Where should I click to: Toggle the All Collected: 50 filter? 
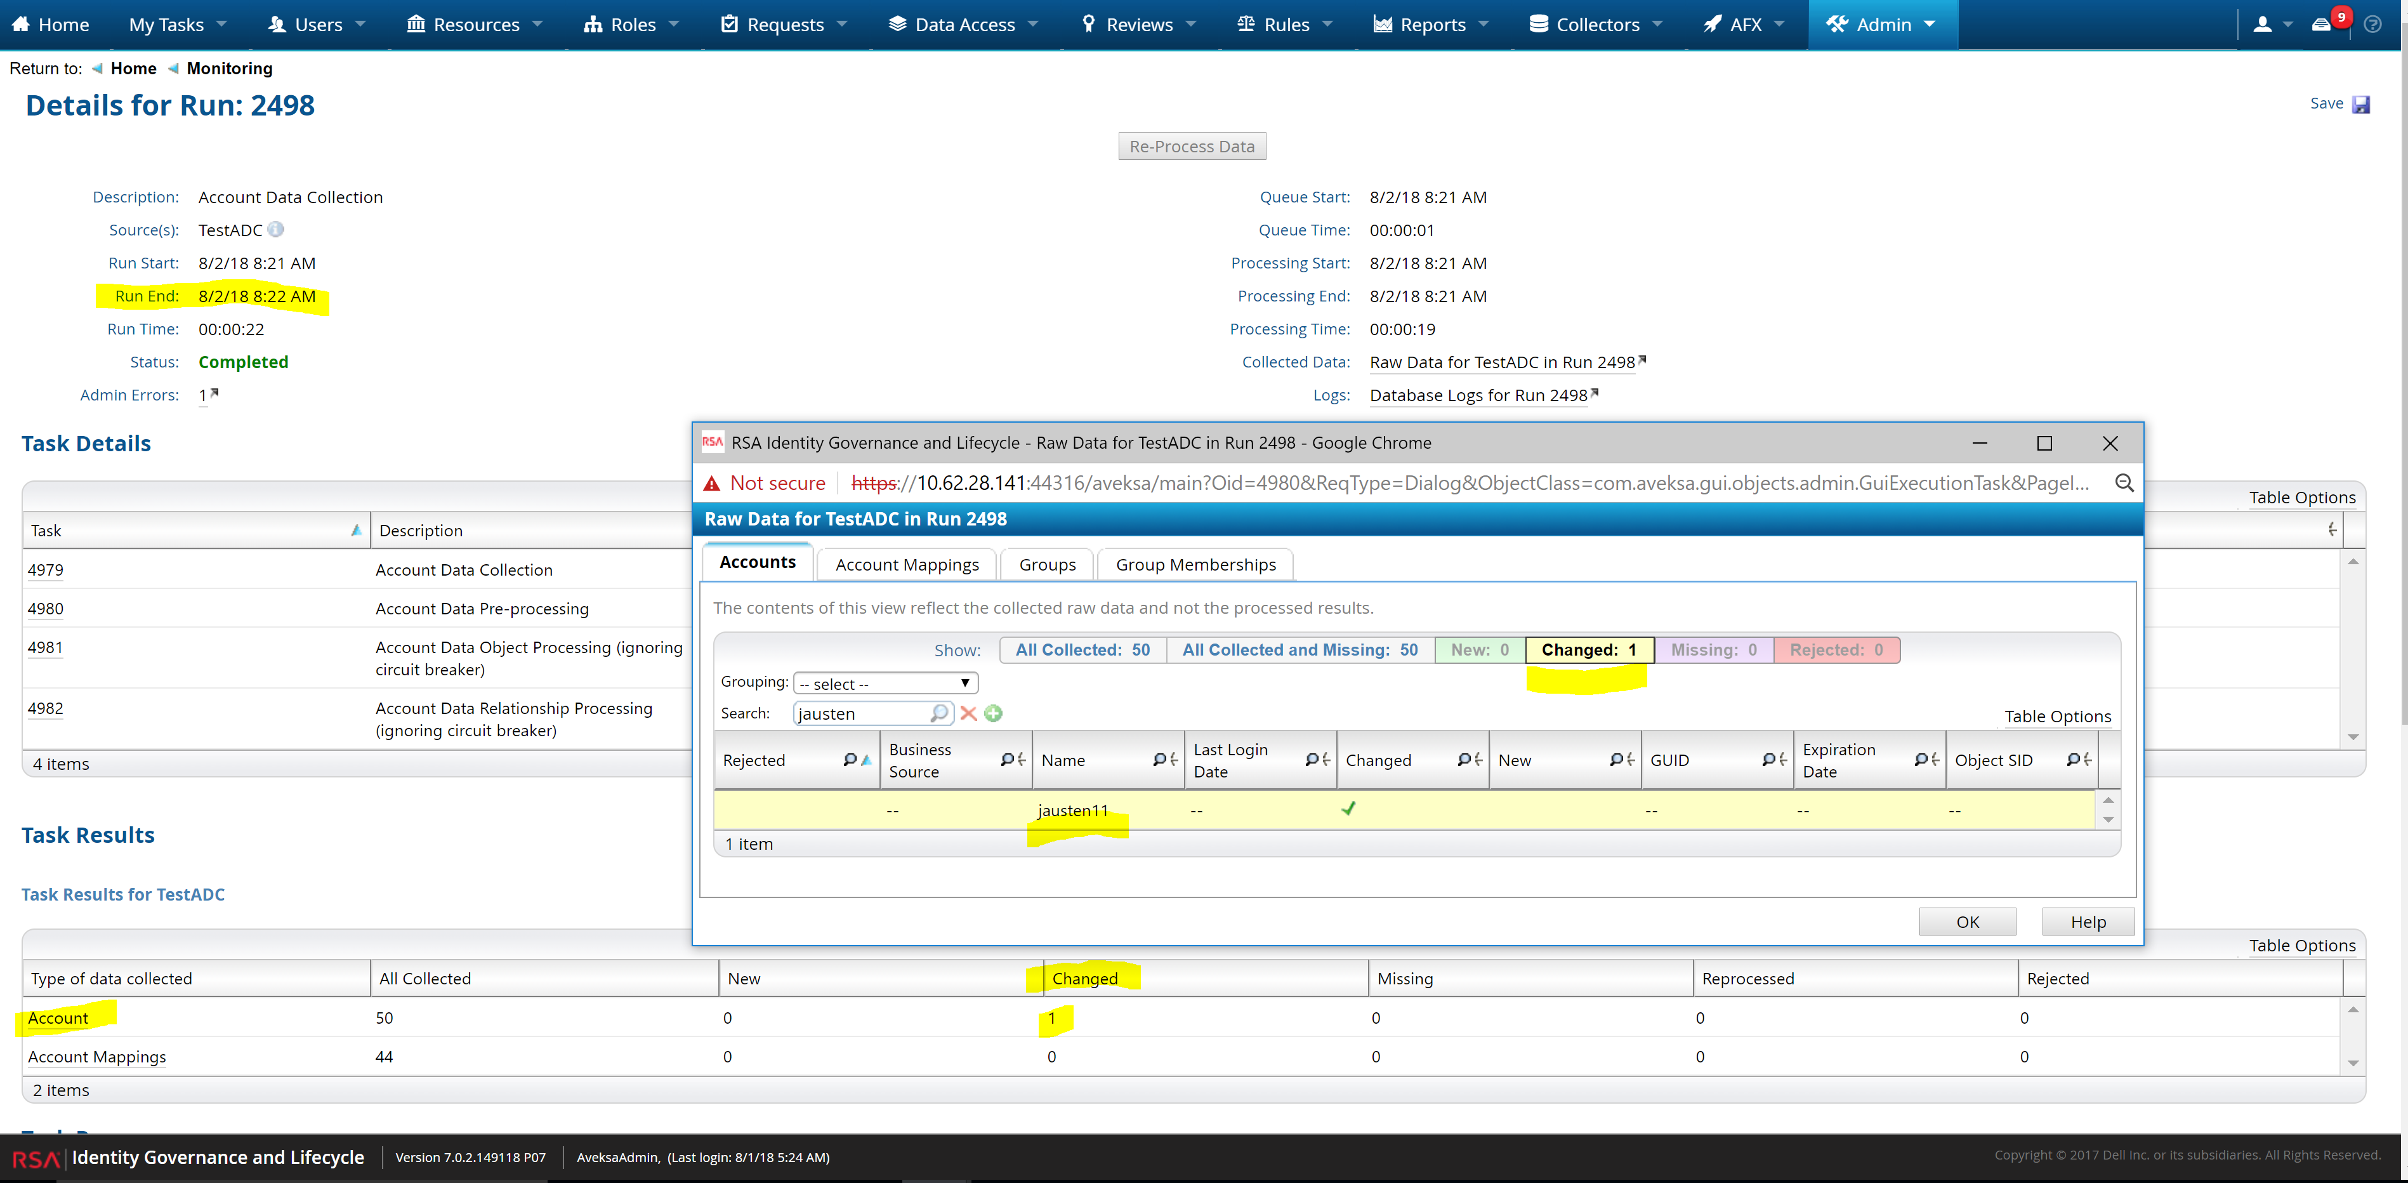(1082, 650)
